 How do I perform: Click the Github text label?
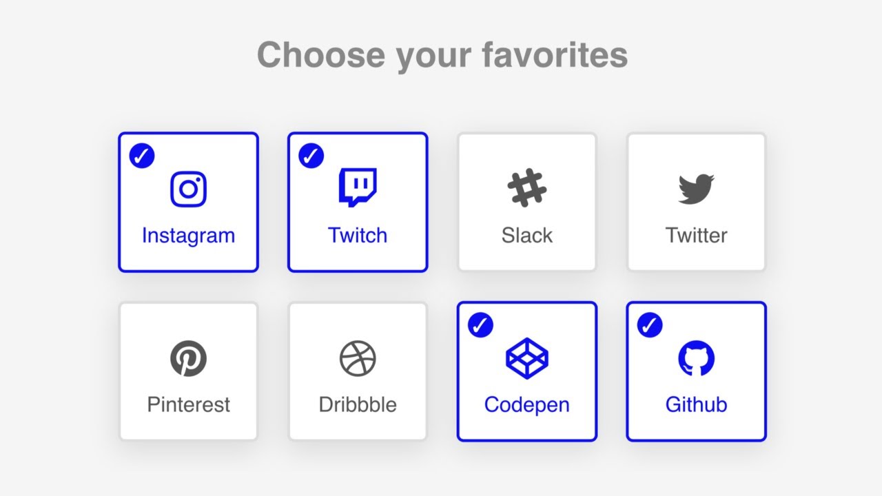tap(697, 404)
